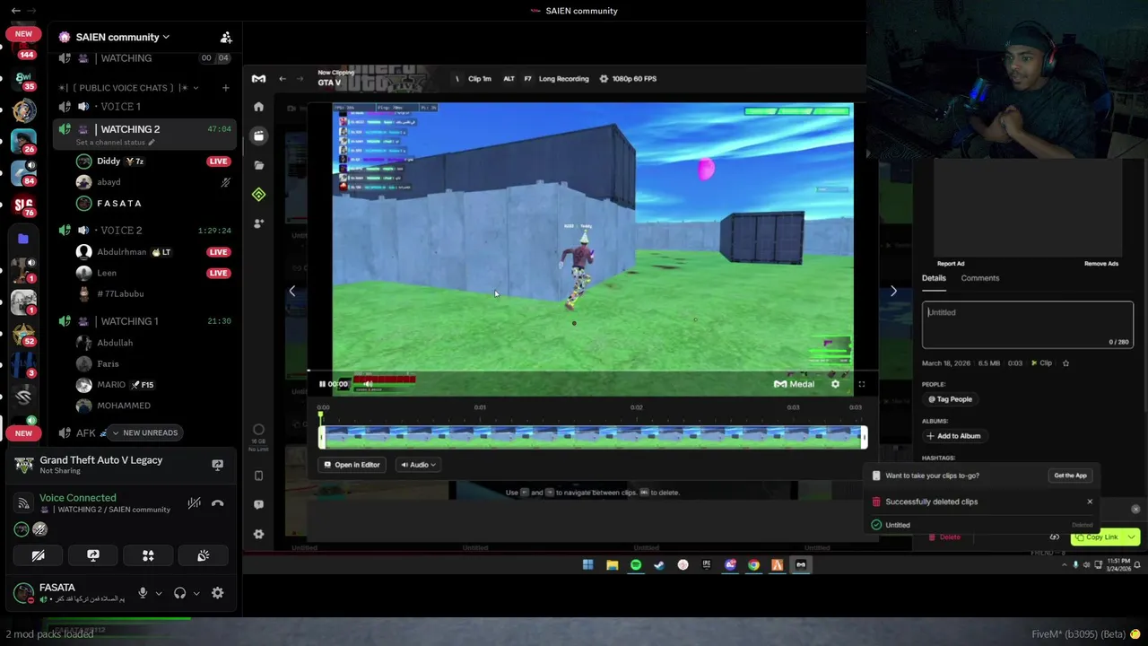
Task: Jump to NEW UNREADS in channel list
Action: click(x=144, y=432)
